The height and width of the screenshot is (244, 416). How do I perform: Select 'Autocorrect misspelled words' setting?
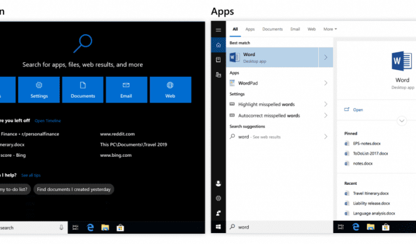click(269, 115)
